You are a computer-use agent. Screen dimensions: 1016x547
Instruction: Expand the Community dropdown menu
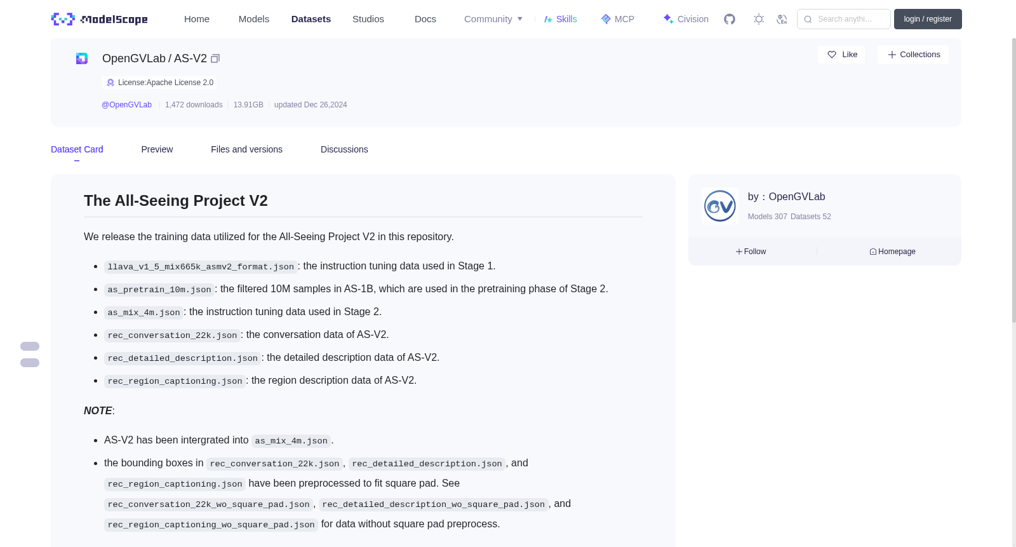(493, 19)
